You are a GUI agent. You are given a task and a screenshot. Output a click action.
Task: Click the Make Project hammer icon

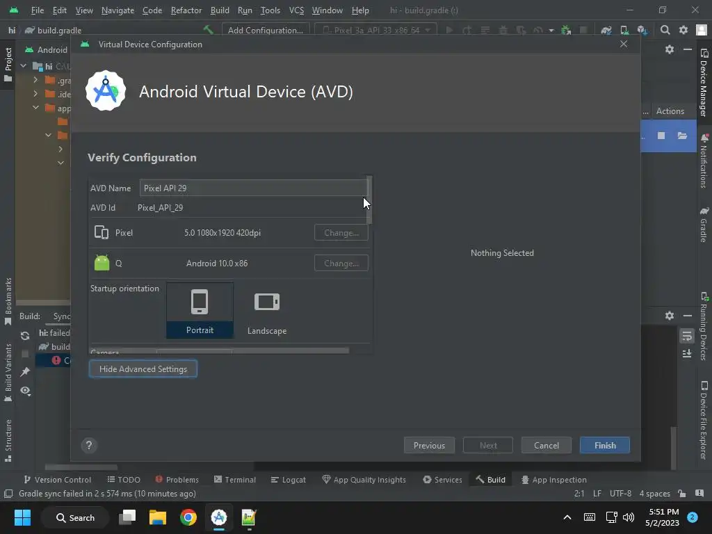208,30
